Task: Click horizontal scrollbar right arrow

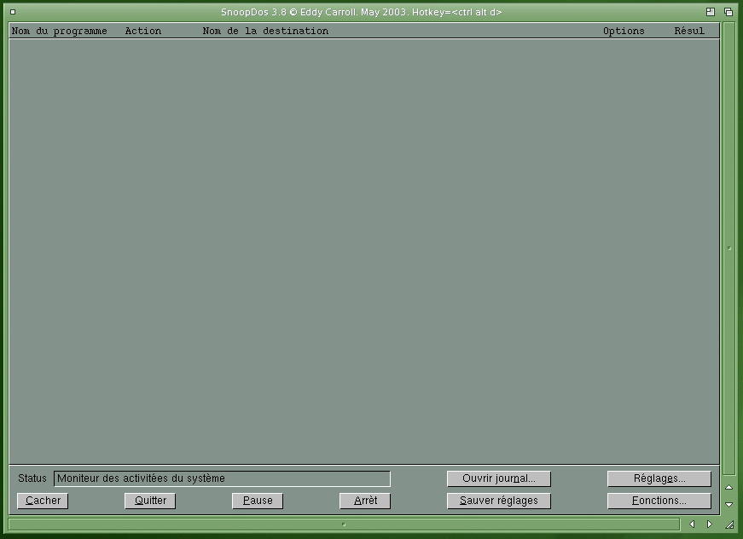Action: [x=710, y=524]
